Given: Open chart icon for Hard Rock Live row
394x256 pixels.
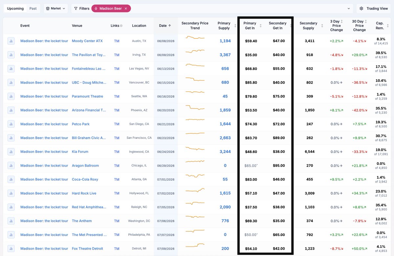Looking at the screenshot, I should (x=11, y=193).
